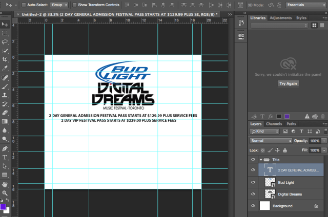The height and width of the screenshot is (217, 328).
Task: Hide the Background layer
Action: (253, 206)
